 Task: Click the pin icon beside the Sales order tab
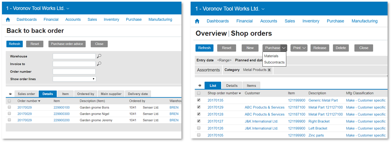pyautogui.click(x=10, y=94)
